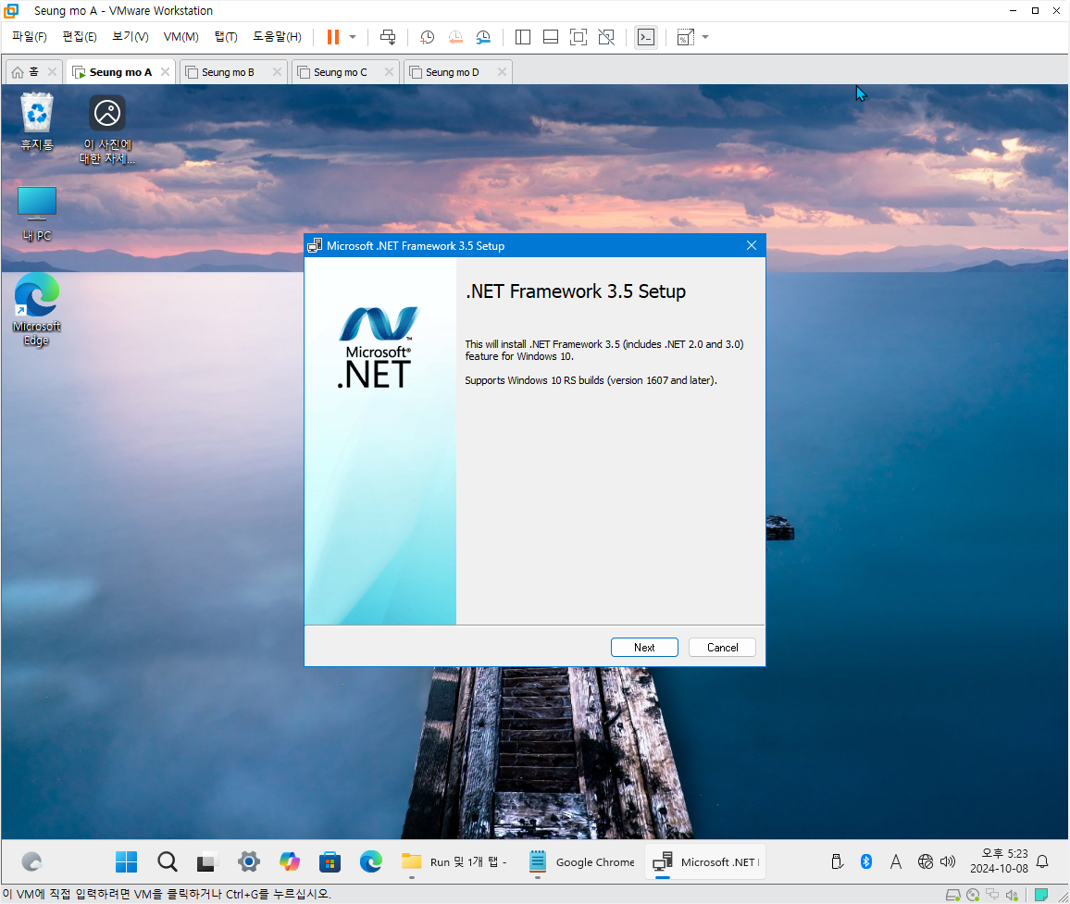Viewport: 1070px width, 904px height.
Task: Open widgets icon on guest taskbar
Action: [31, 861]
